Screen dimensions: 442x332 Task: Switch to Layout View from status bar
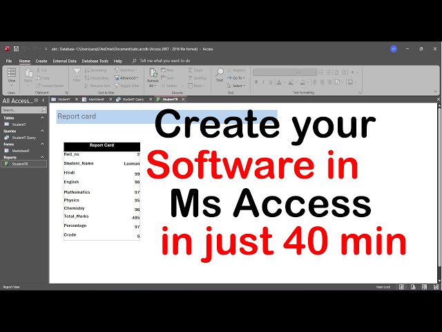pyautogui.click(x=424, y=287)
